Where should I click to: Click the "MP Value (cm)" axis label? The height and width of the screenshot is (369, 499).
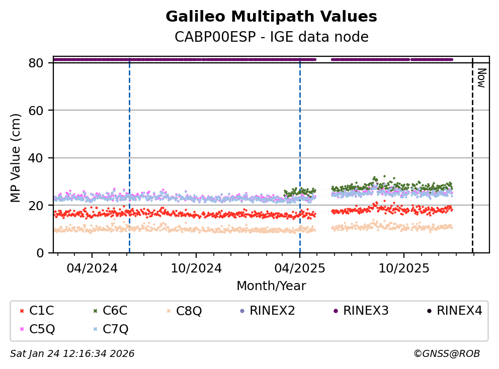coord(17,158)
